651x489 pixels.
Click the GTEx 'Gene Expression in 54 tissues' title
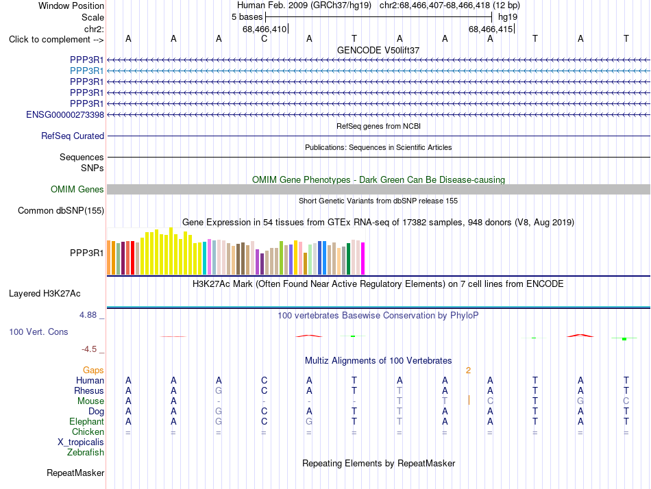[x=378, y=223]
